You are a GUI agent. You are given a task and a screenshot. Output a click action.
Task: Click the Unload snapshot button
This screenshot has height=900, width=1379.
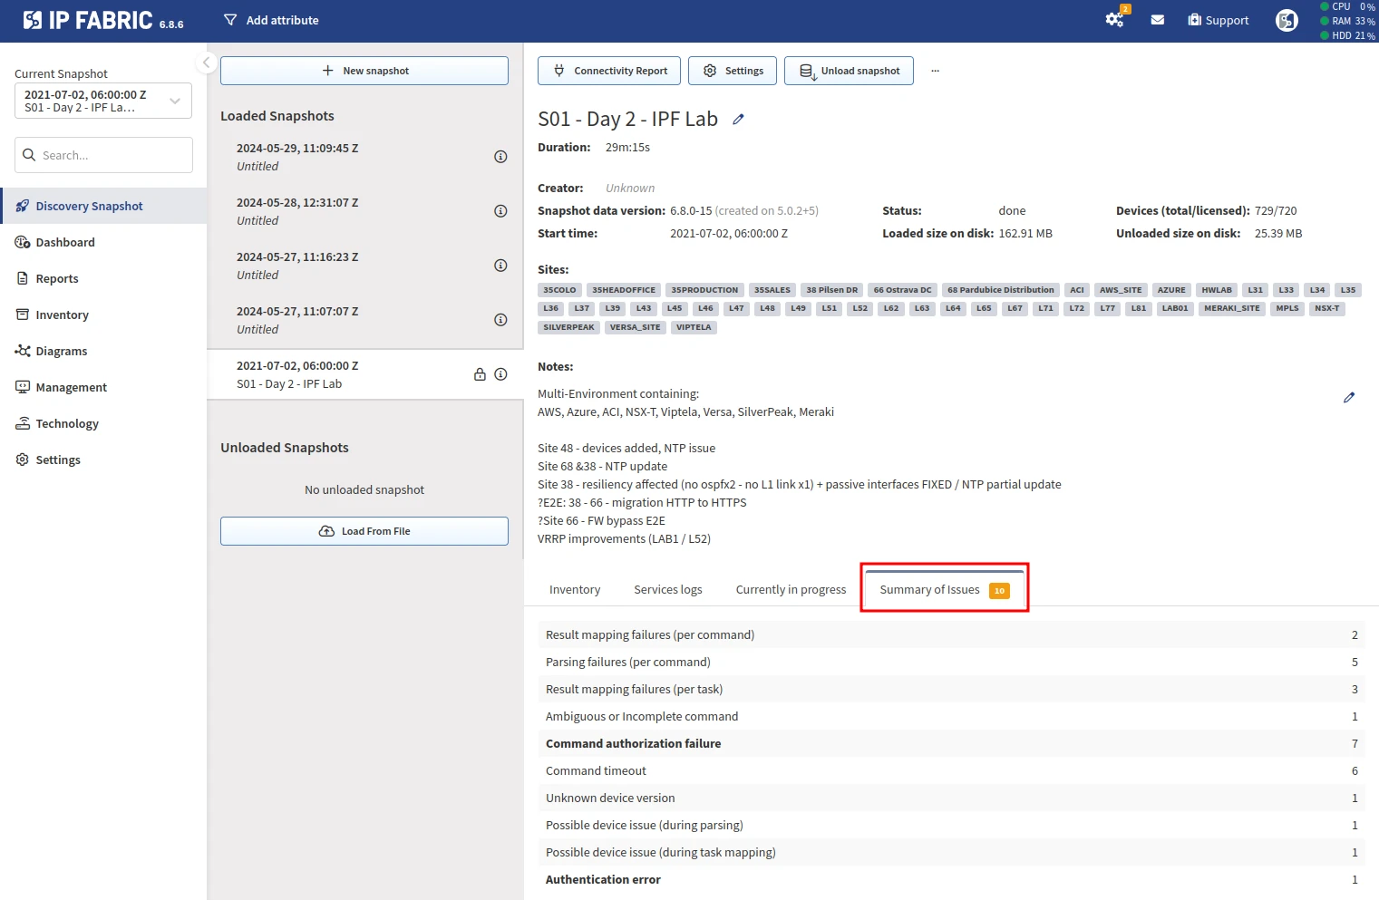tap(849, 71)
